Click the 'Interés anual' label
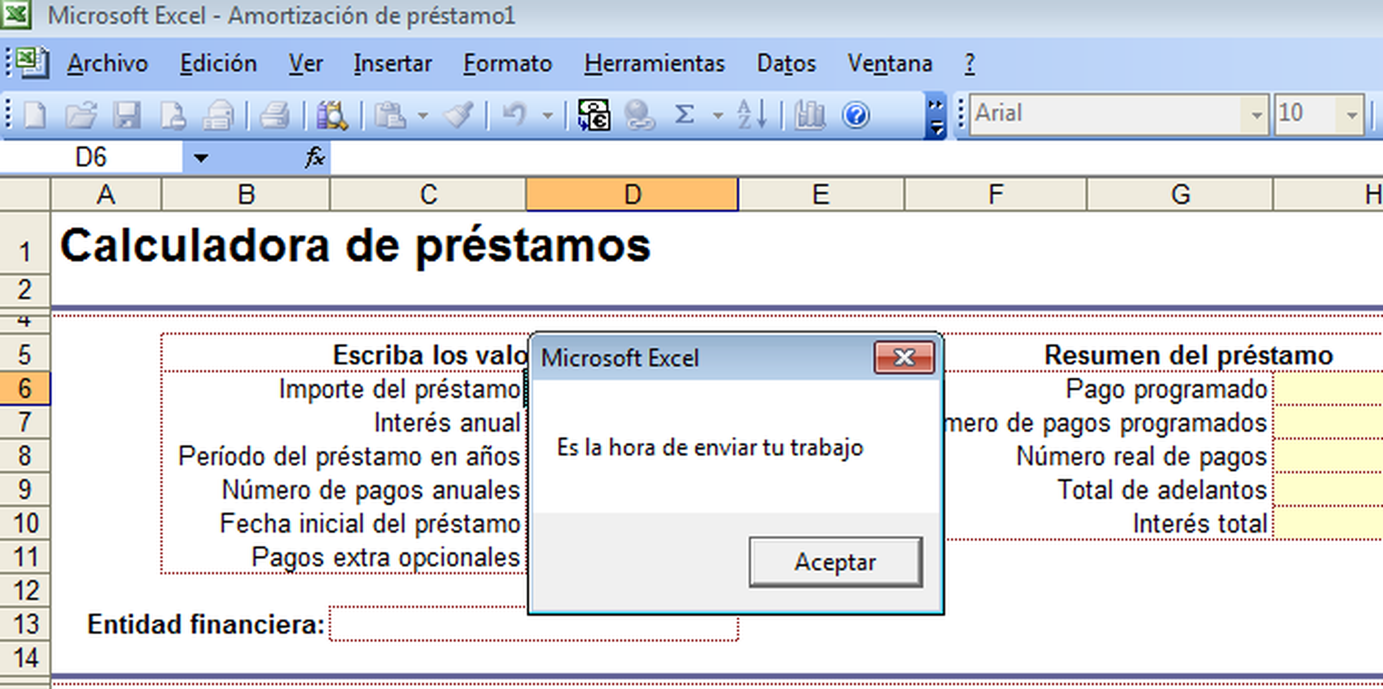The width and height of the screenshot is (1383, 689). pos(447,423)
